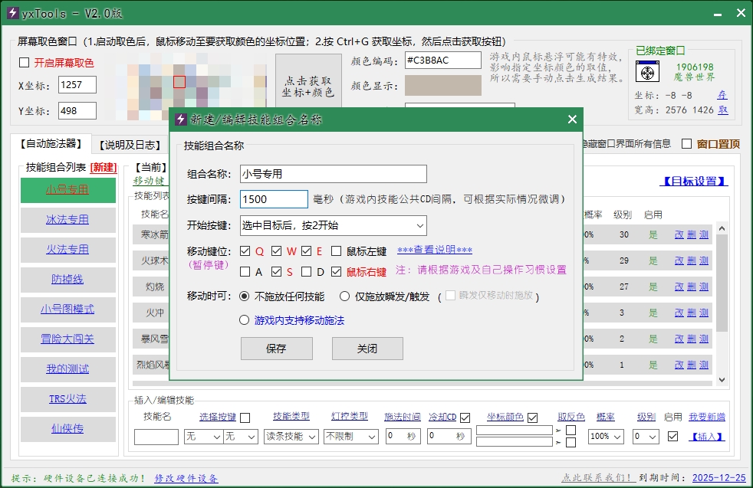Screen dimensions: 753x488
Task: Disable the 鼠标右键 checkbox
Action: tap(337, 271)
